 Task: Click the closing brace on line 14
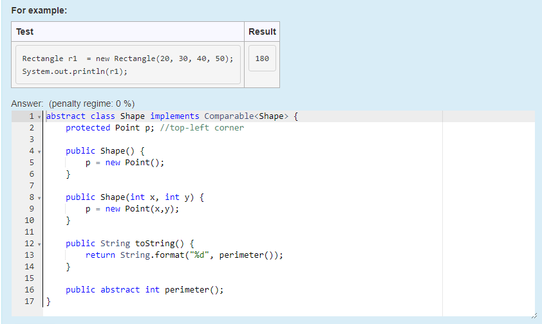tap(68, 266)
